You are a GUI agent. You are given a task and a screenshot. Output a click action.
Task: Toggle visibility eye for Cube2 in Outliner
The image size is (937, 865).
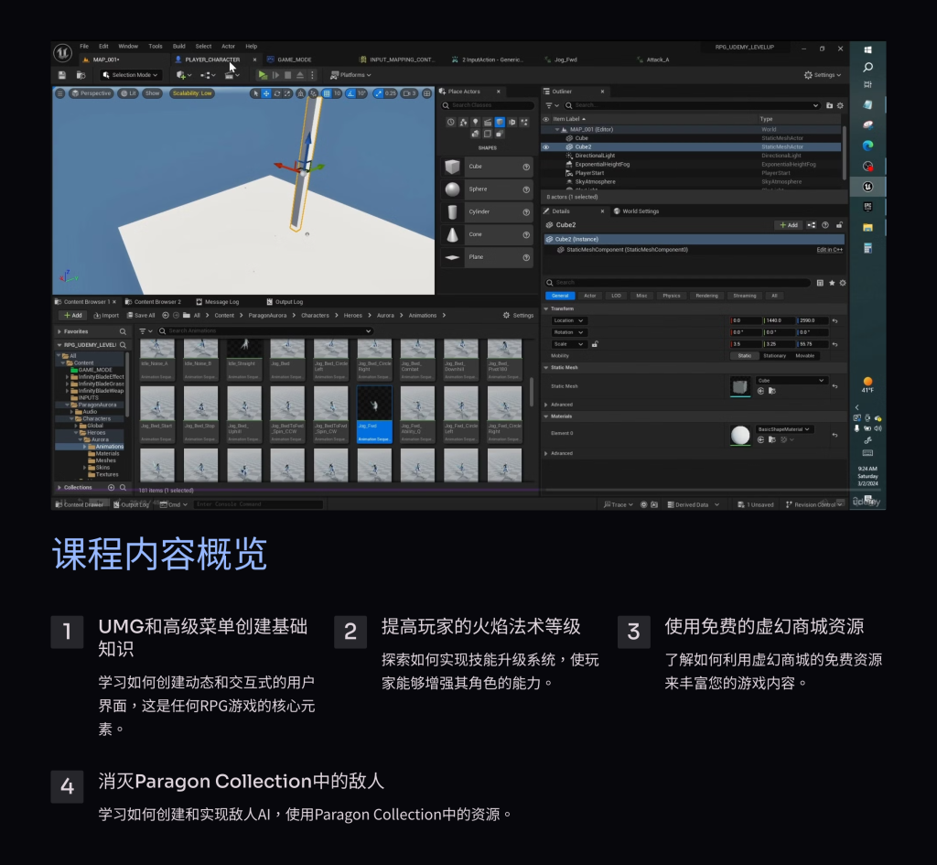[x=545, y=147]
